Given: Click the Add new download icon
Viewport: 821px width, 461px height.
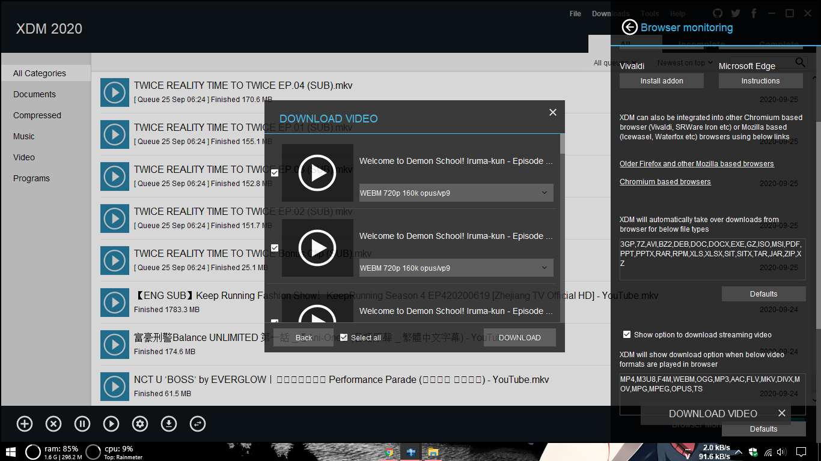Looking at the screenshot, I should [x=25, y=424].
